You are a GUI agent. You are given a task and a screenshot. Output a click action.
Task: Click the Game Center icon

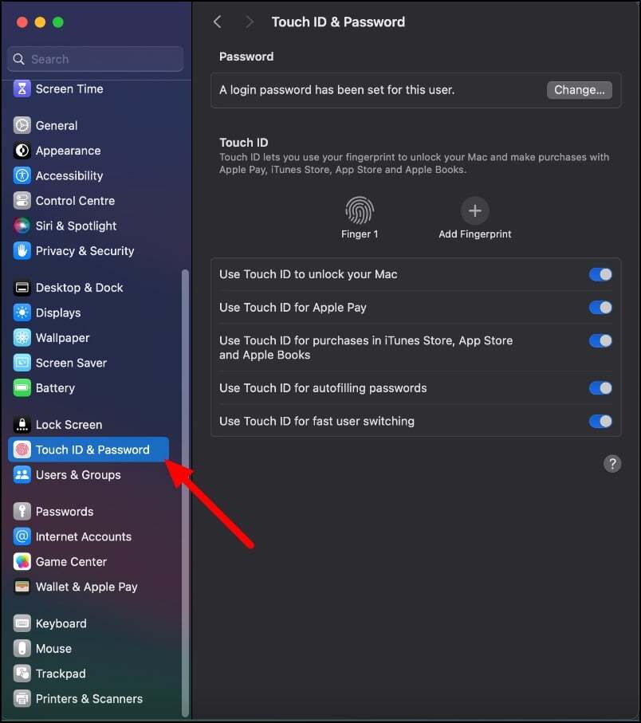click(x=22, y=562)
